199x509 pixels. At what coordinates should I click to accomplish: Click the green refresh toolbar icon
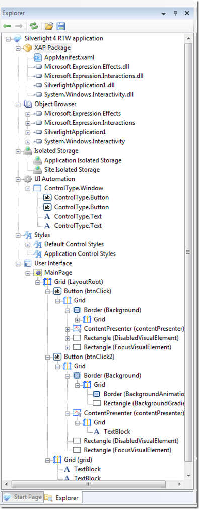coord(33,26)
